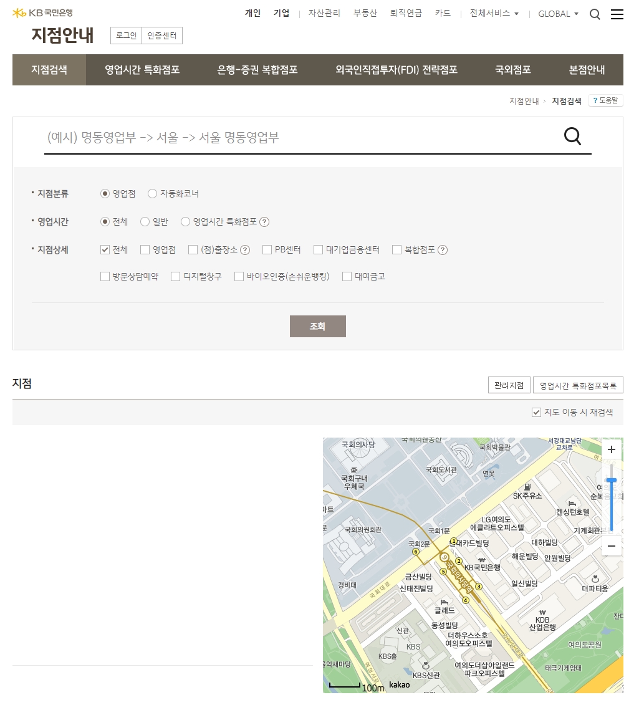Toggle 지도 이동 시 재검색 checkbox

pyautogui.click(x=536, y=413)
